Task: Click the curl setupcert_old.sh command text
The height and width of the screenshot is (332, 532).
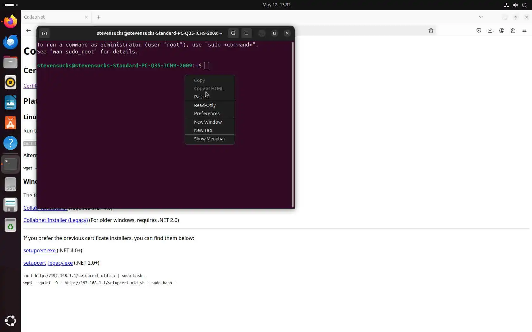Action: 85,276
